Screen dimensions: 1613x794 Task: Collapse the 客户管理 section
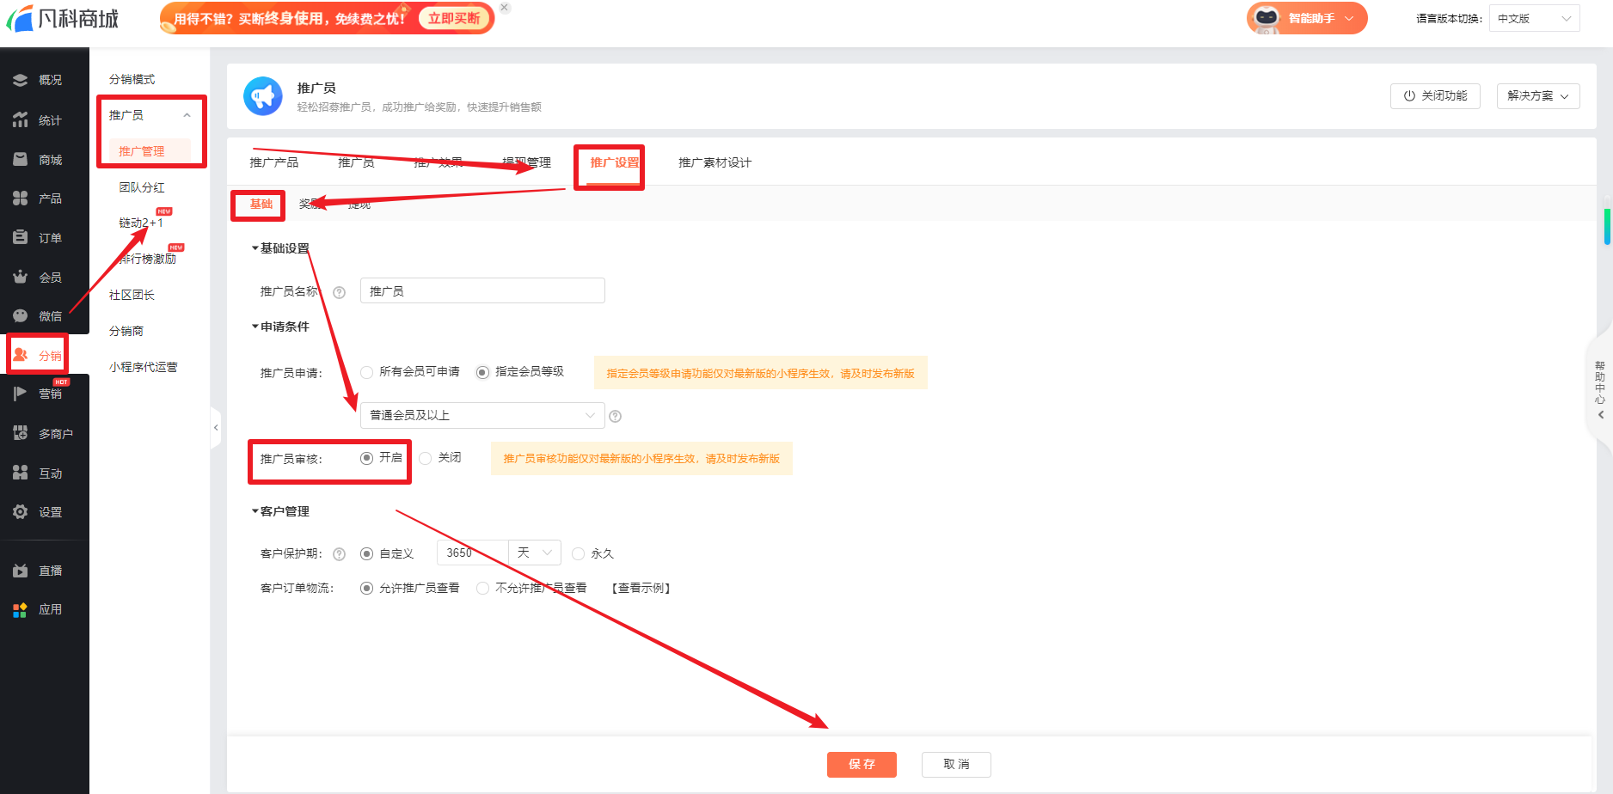[x=255, y=511]
